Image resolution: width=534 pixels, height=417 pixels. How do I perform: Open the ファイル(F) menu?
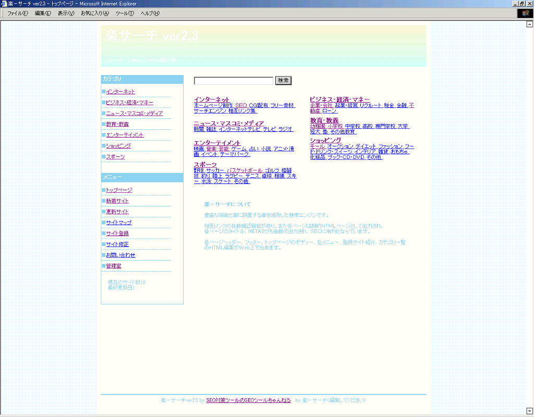(17, 13)
